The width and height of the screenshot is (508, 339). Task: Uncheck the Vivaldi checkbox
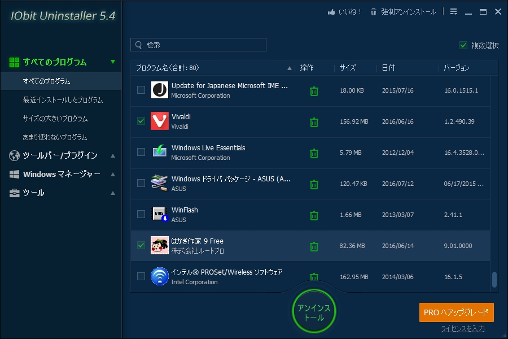coord(141,121)
